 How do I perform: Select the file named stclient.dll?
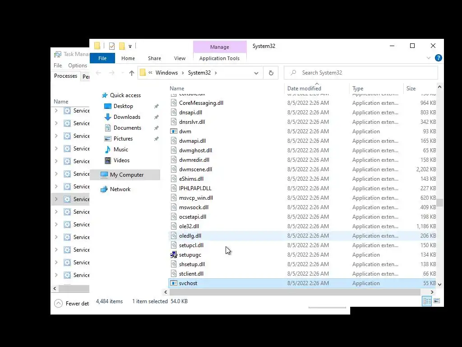pyautogui.click(x=191, y=274)
